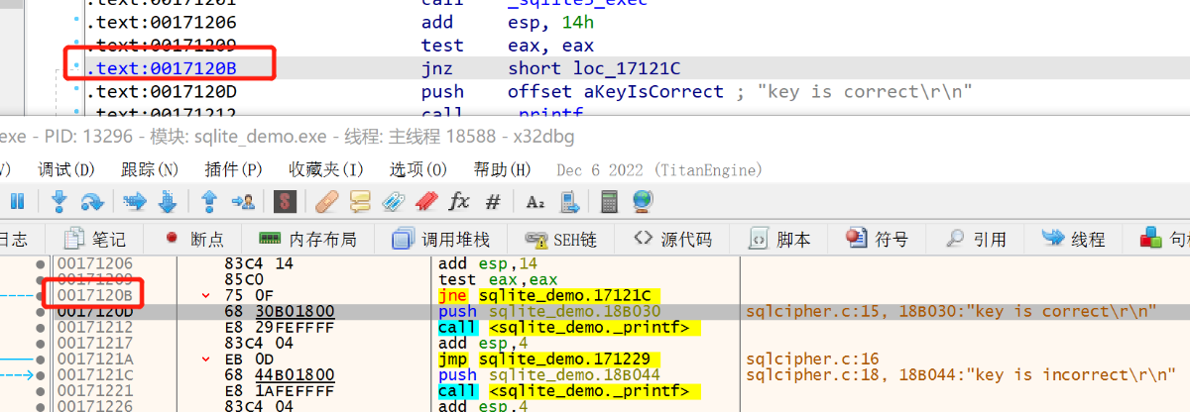Click comment 'sqlcipher.c:16'
Screen dimensions: 1190x412
[813, 359]
